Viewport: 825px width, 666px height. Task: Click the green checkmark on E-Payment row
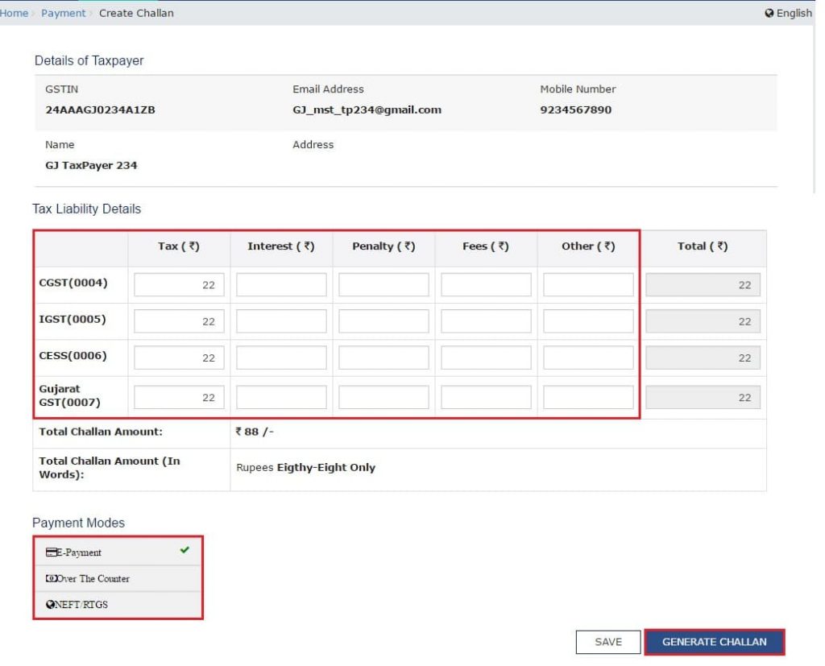pos(185,551)
